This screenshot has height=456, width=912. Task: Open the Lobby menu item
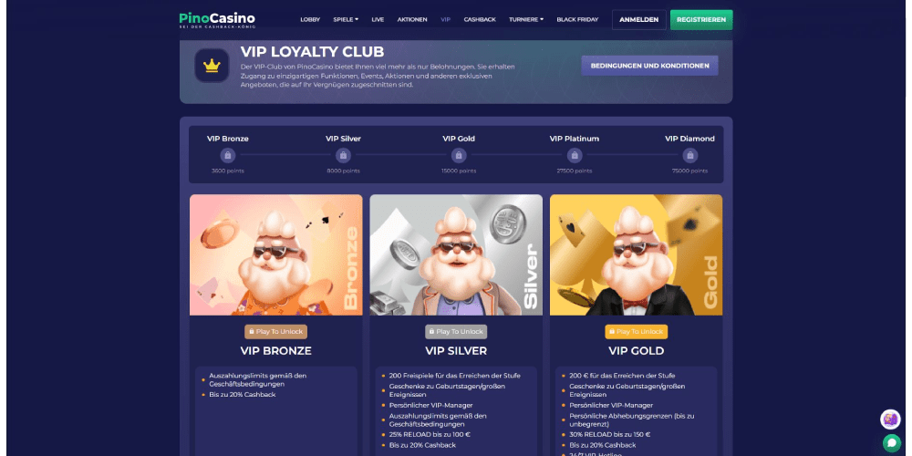click(x=310, y=20)
